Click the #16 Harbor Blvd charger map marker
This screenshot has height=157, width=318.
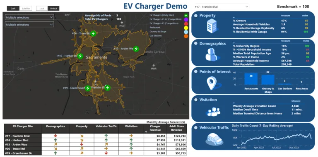coord(80,56)
